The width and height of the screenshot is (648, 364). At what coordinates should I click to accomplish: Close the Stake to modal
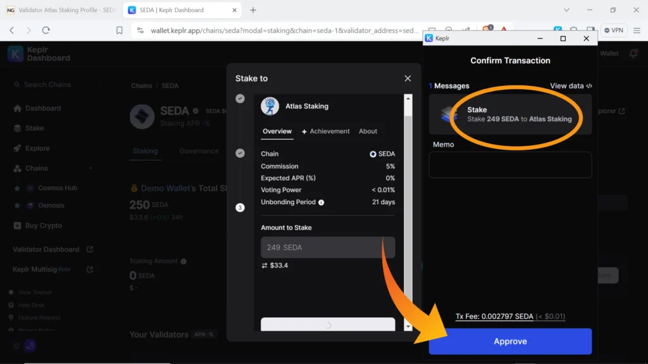(x=408, y=78)
